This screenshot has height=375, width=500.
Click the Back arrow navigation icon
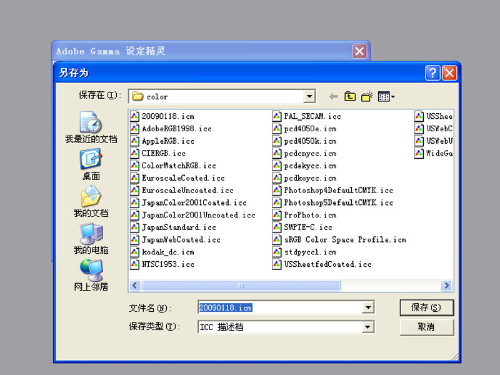pos(333,96)
